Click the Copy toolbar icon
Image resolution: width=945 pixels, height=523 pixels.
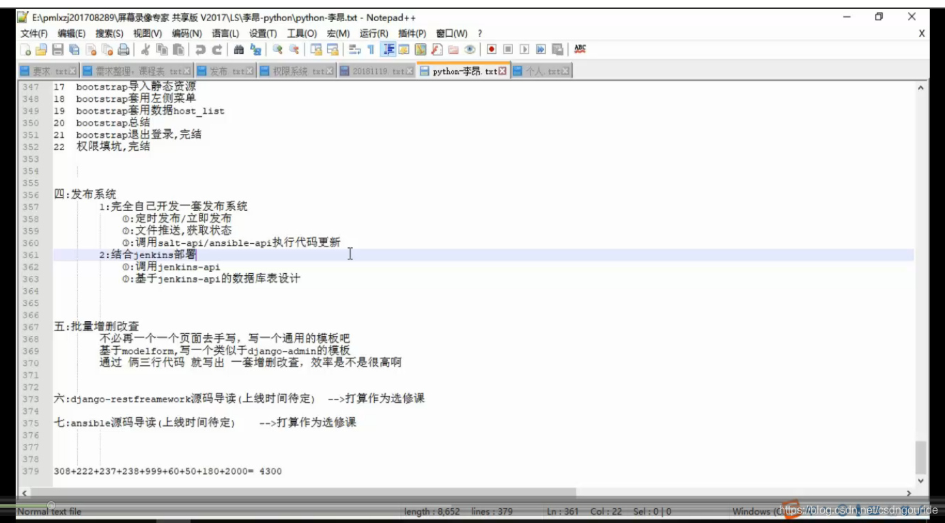coord(162,49)
